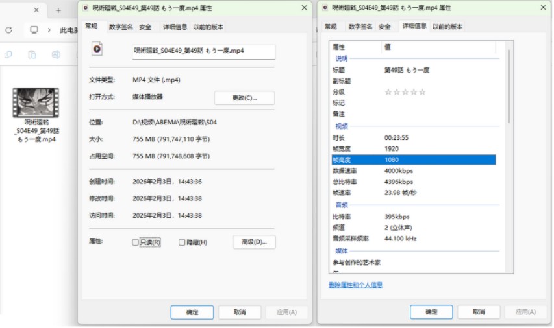
Task: Set rating using the 分级 stars
Action: [x=405, y=93]
